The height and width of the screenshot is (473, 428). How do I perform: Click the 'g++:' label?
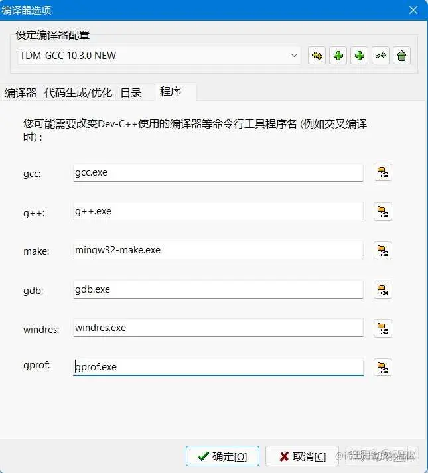pyautogui.click(x=34, y=213)
